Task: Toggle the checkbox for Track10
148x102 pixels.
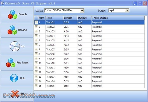Action: coord(36,63)
